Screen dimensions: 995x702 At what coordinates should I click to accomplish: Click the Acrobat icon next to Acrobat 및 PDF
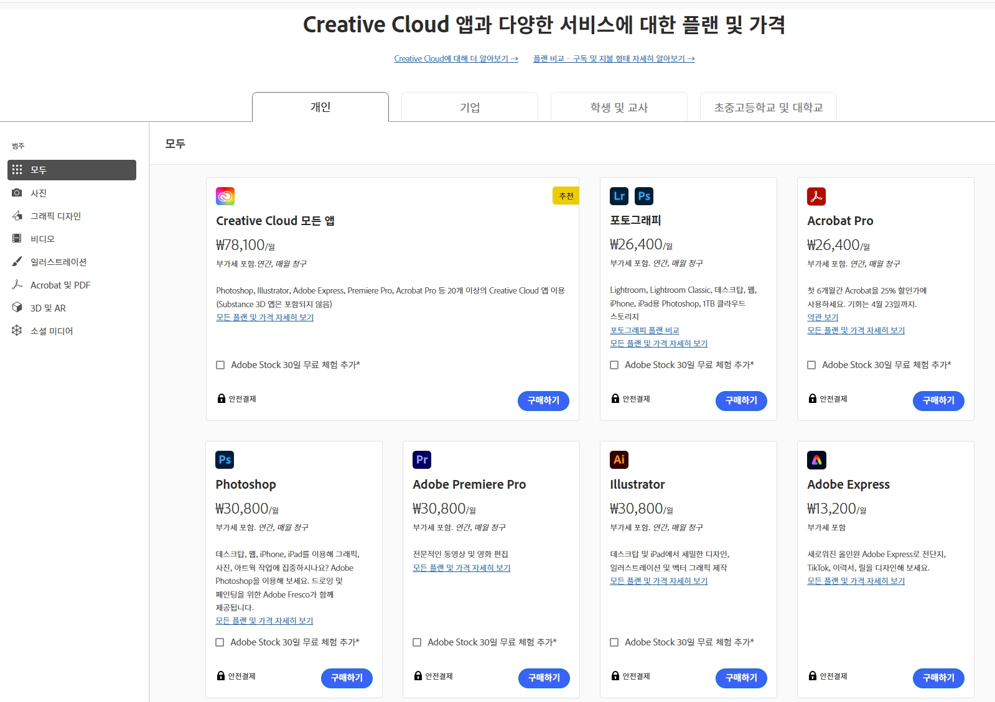tap(17, 284)
